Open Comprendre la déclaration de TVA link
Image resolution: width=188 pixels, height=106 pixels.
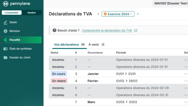coord(107,30)
